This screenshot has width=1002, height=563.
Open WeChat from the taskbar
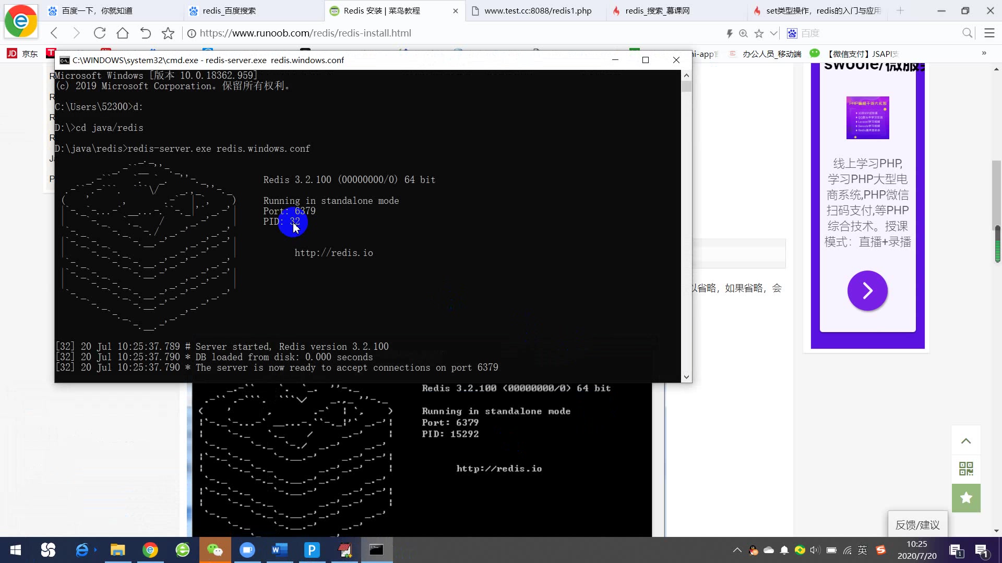coord(215,550)
